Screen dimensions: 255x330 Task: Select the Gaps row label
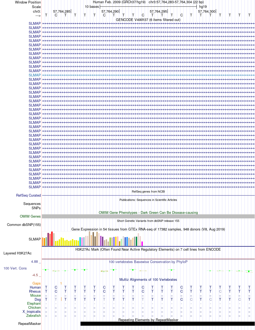tap(37, 283)
